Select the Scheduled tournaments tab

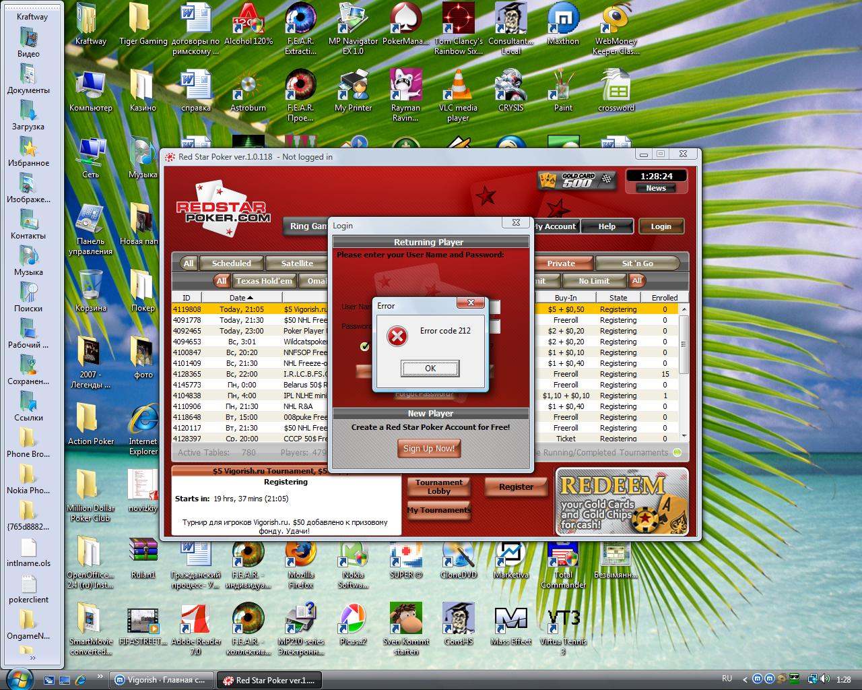coord(231,263)
